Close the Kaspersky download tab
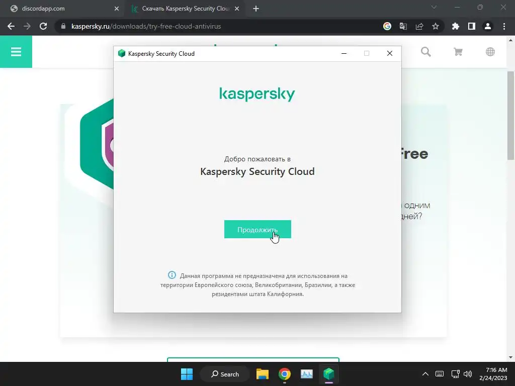 tap(237, 9)
